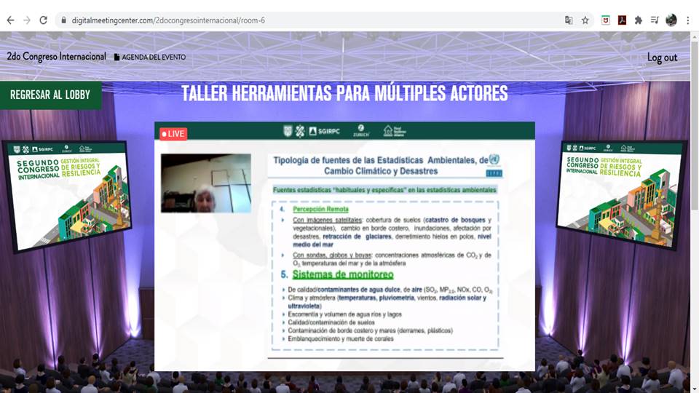Click 'Emblanquecimiento y muerte de corales' line
Image resolution: width=699 pixels, height=393 pixels.
(x=341, y=339)
